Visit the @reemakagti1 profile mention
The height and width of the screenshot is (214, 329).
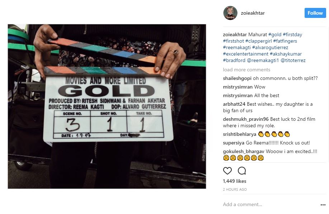263,60
